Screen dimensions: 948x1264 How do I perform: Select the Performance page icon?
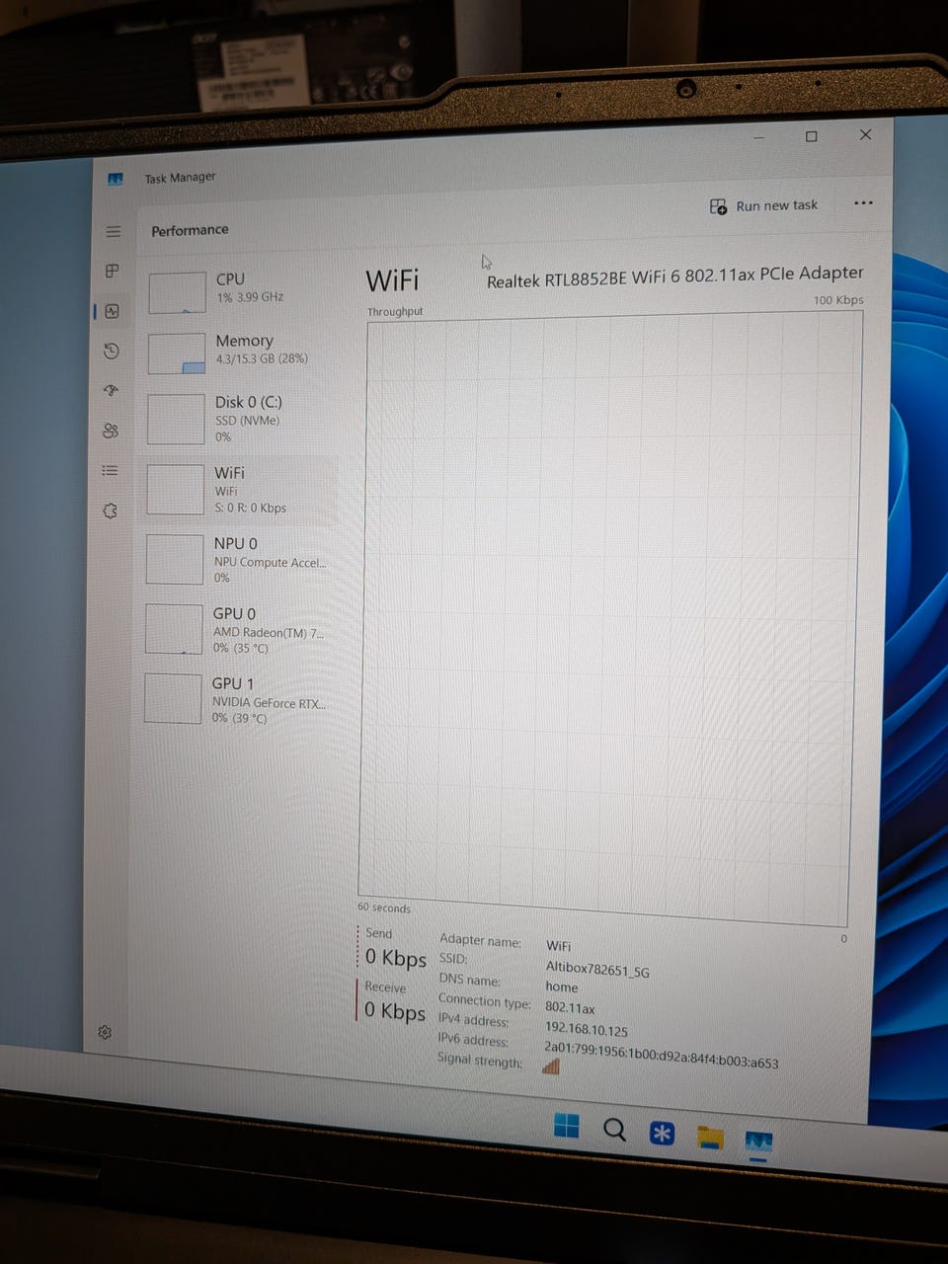pyautogui.click(x=112, y=311)
